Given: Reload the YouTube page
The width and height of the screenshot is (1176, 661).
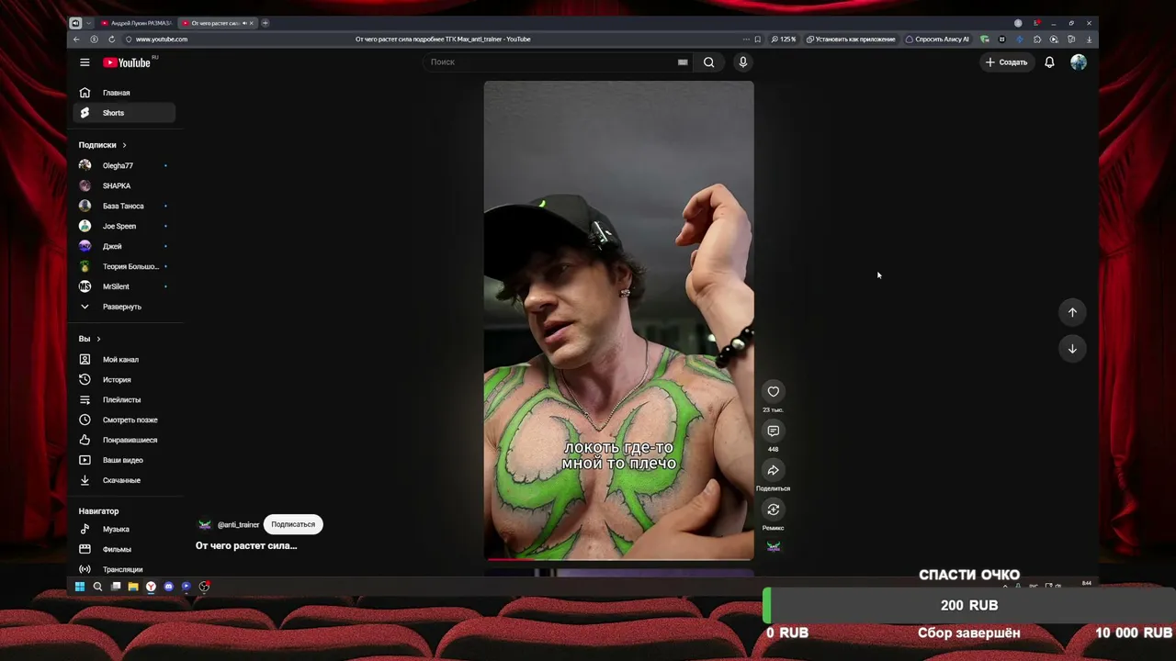Looking at the screenshot, I should 111,39.
